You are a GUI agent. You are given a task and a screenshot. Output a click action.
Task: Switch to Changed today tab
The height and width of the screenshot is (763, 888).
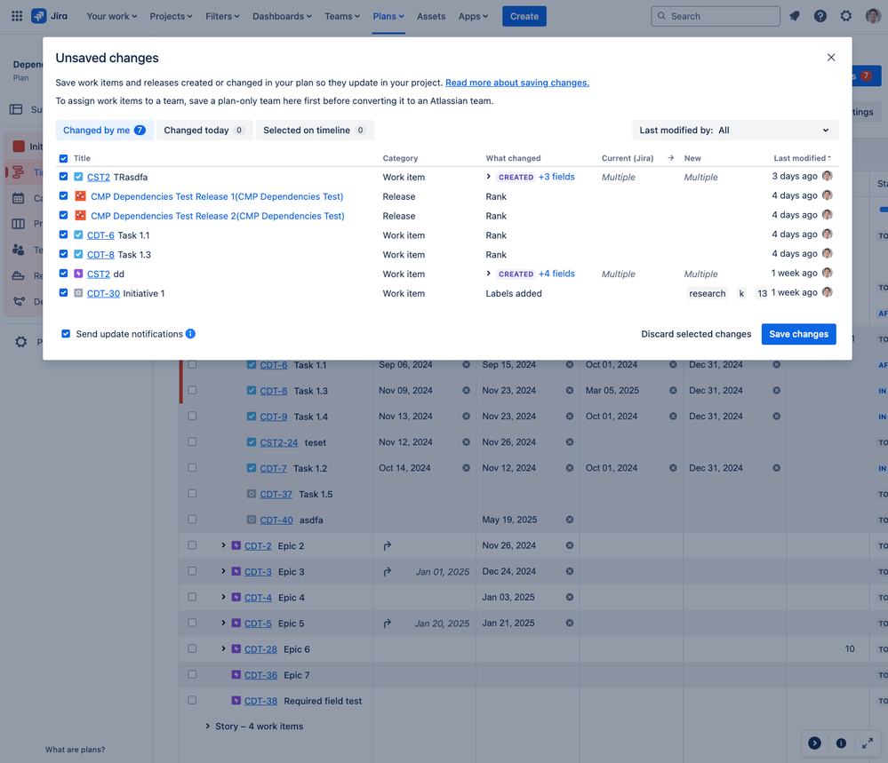tap(204, 131)
